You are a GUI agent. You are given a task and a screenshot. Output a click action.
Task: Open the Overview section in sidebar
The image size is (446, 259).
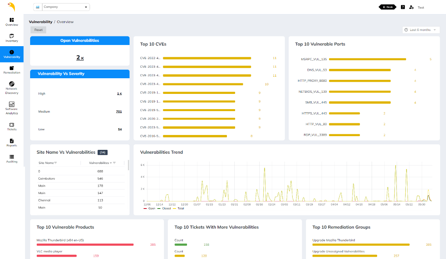click(x=12, y=22)
